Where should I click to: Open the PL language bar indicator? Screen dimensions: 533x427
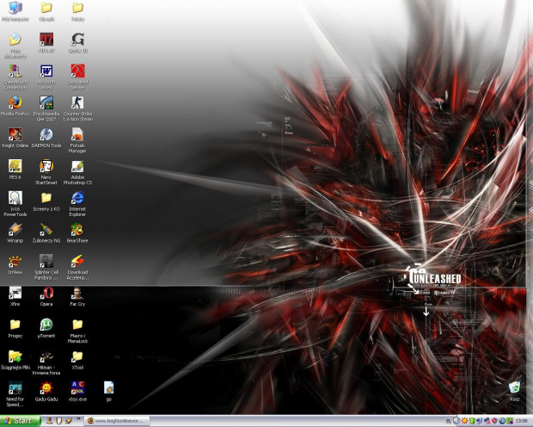pyautogui.click(x=449, y=422)
